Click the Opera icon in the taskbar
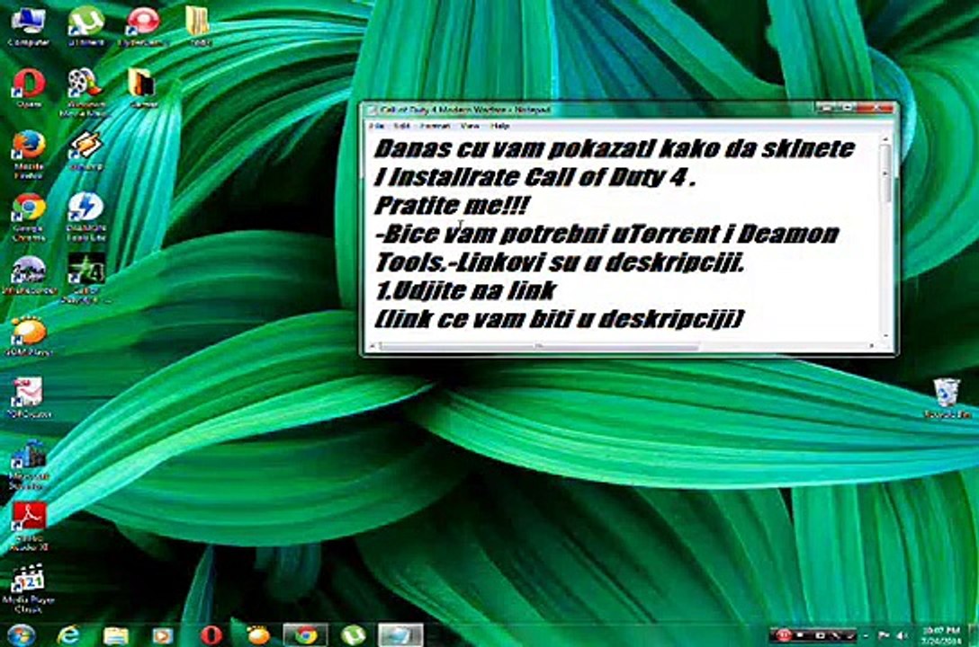979x647 pixels. [x=211, y=634]
